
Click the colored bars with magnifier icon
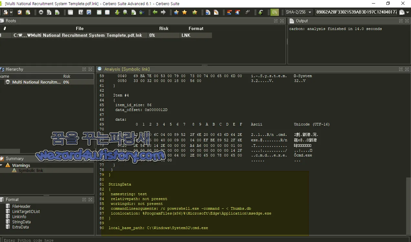237,12
